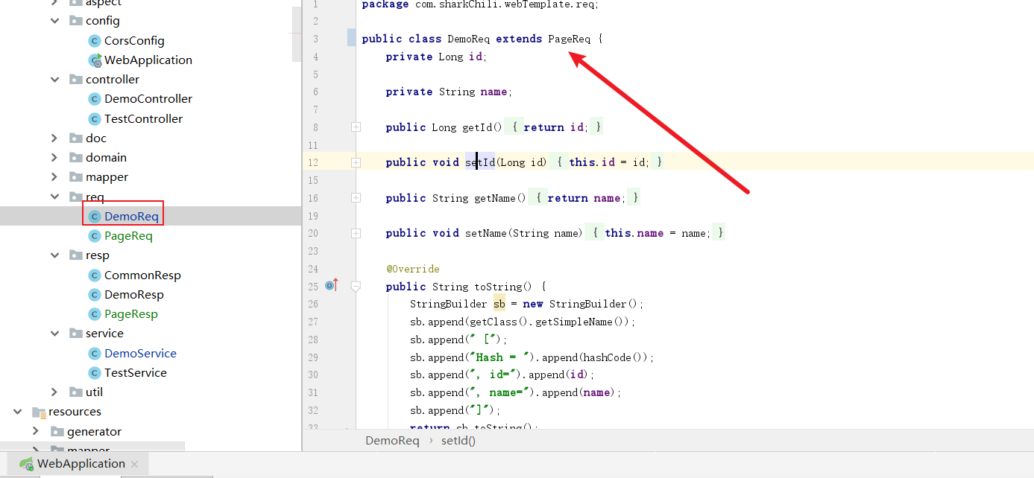Click the CorsConfig class icon
The height and width of the screenshot is (478, 1034).
coord(94,41)
